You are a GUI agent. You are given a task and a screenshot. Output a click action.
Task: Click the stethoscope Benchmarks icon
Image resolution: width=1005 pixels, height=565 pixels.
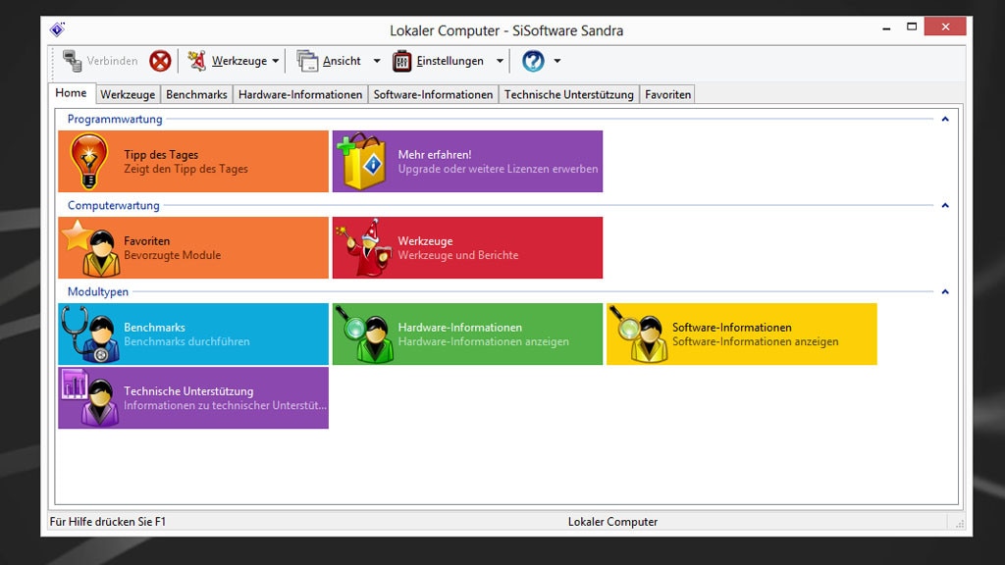[x=90, y=334]
